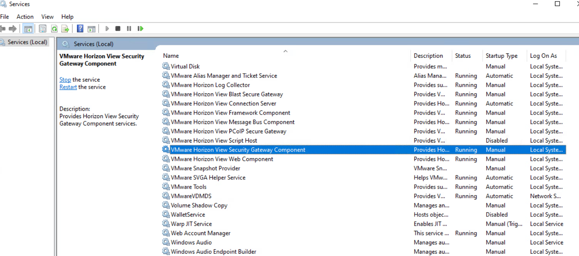Click the Stop the service link
Screen dimensions: 579x256
click(x=65, y=80)
